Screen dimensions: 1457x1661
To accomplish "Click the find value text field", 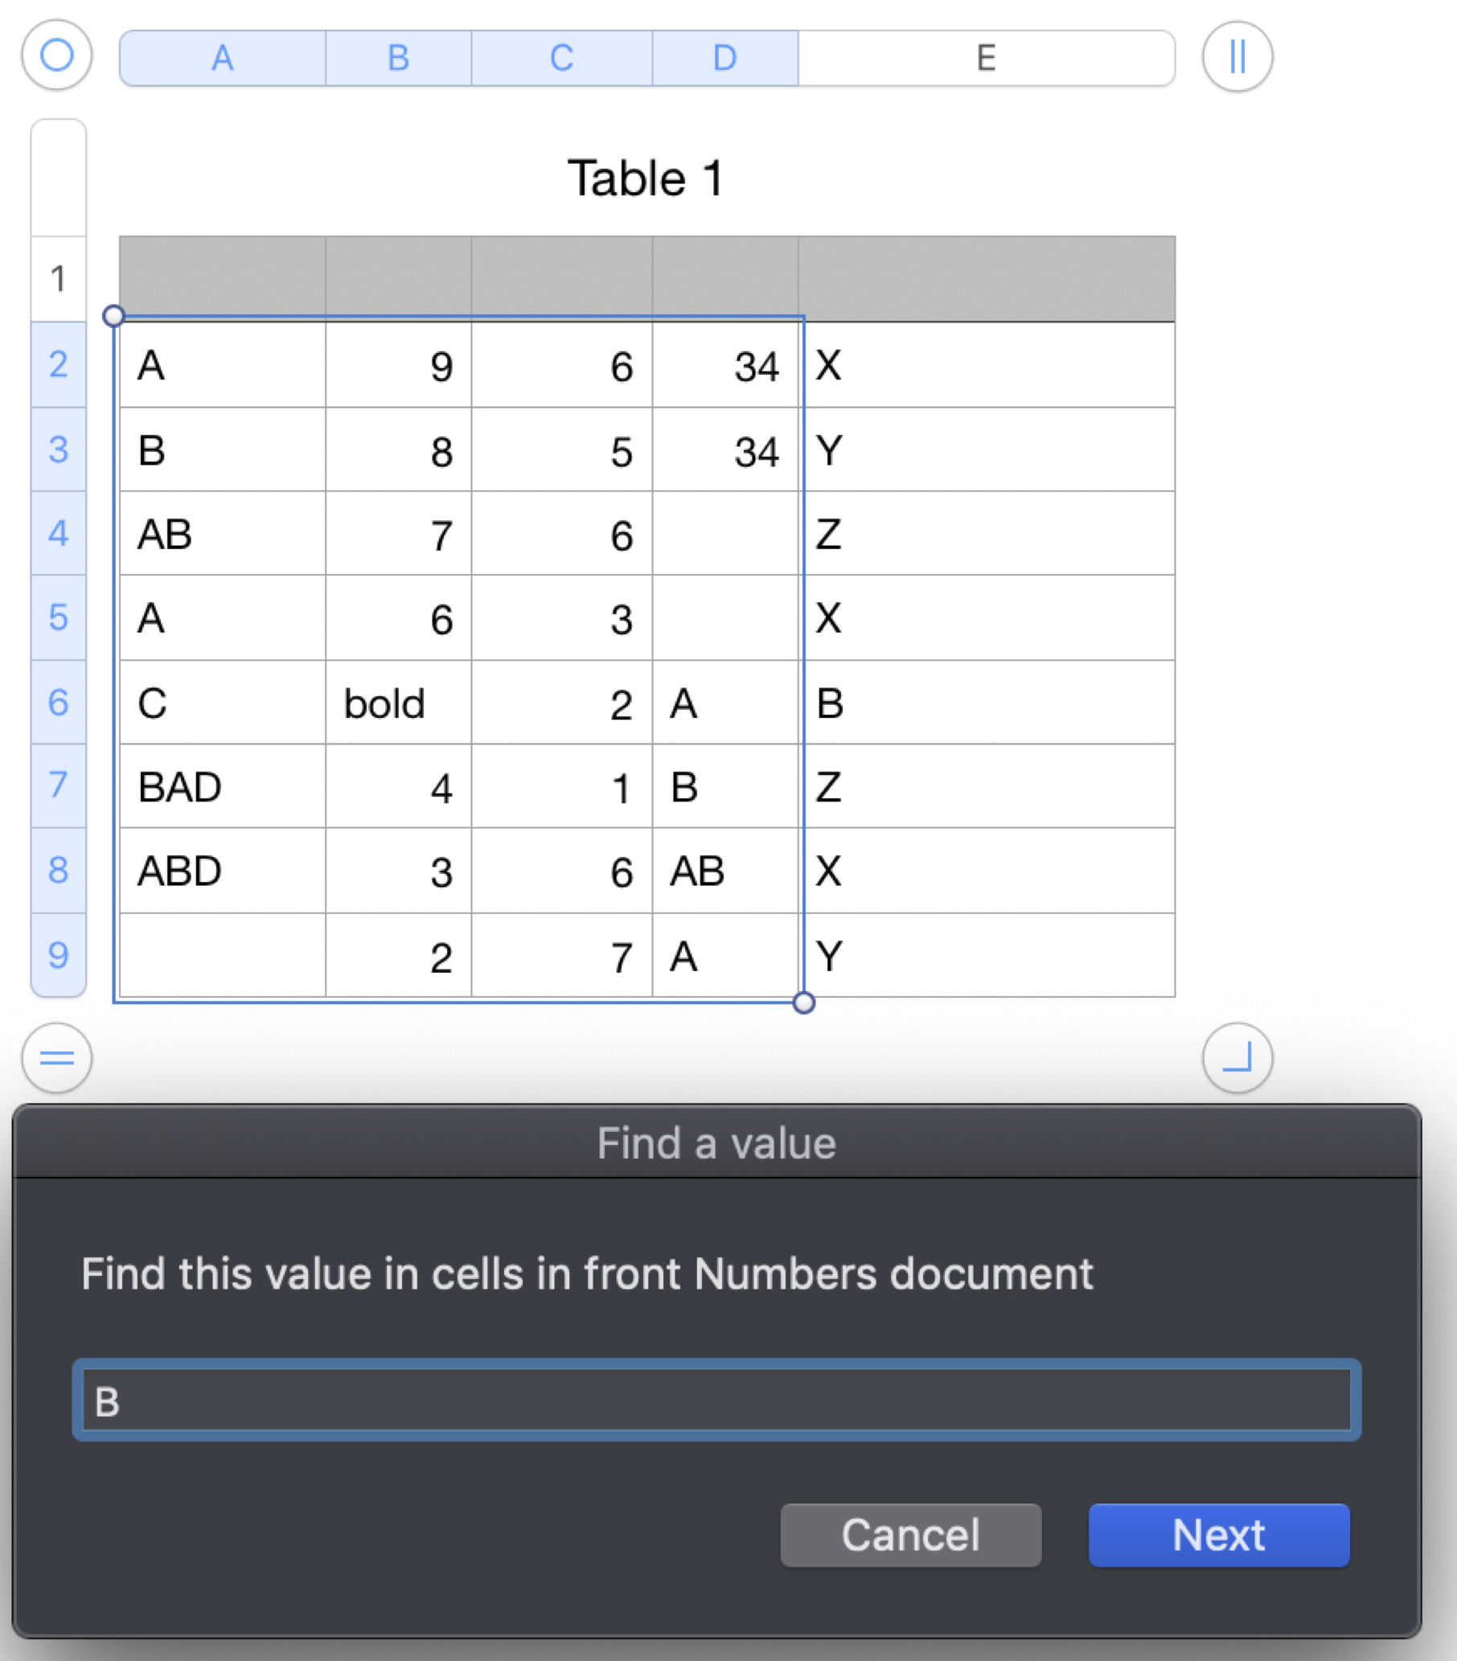I will click(716, 1401).
